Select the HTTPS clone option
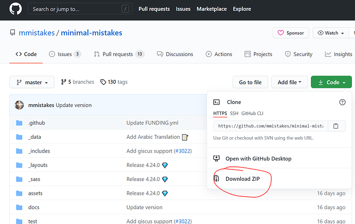 tap(220, 113)
